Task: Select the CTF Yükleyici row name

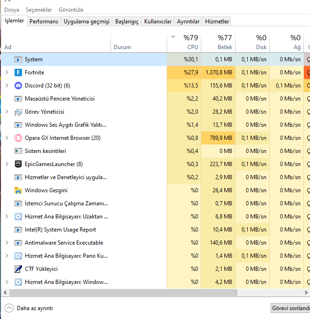Action: coord(41,269)
